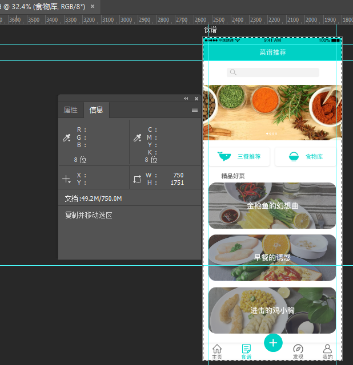Click the 发现 compass icon
Image resolution: width=353 pixels, height=365 pixels.
[x=298, y=349]
